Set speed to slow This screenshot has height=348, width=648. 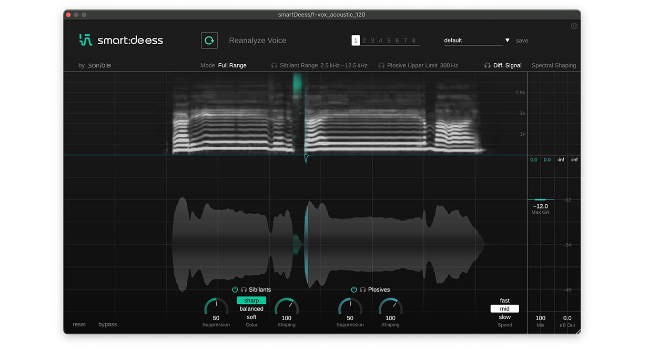(x=505, y=317)
